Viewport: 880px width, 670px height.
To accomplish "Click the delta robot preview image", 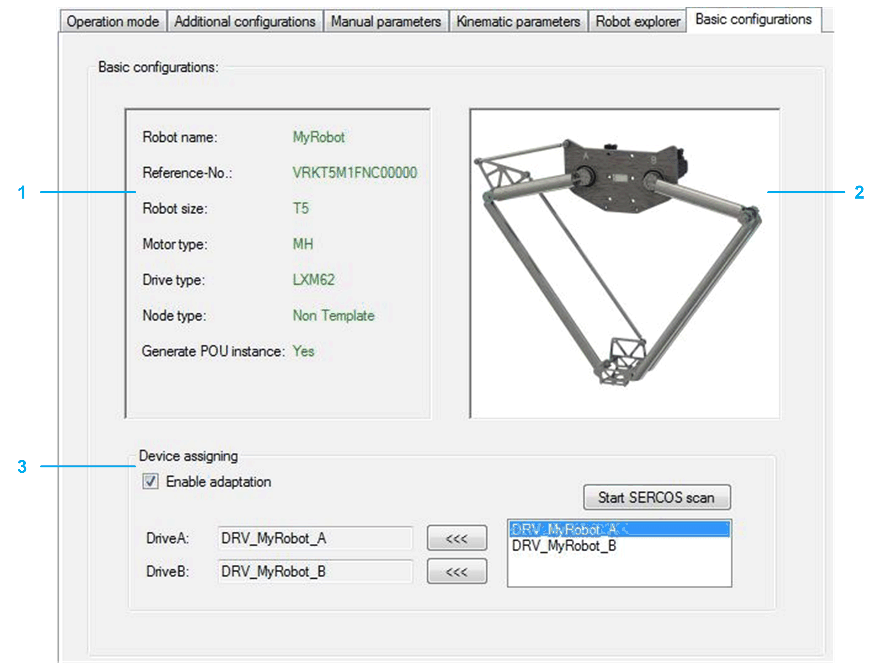I will 625,263.
